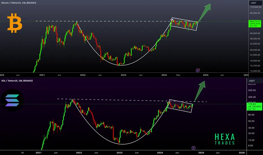
Task: Click the 8.00 price level on SOL axis
Action: coord(251,146)
